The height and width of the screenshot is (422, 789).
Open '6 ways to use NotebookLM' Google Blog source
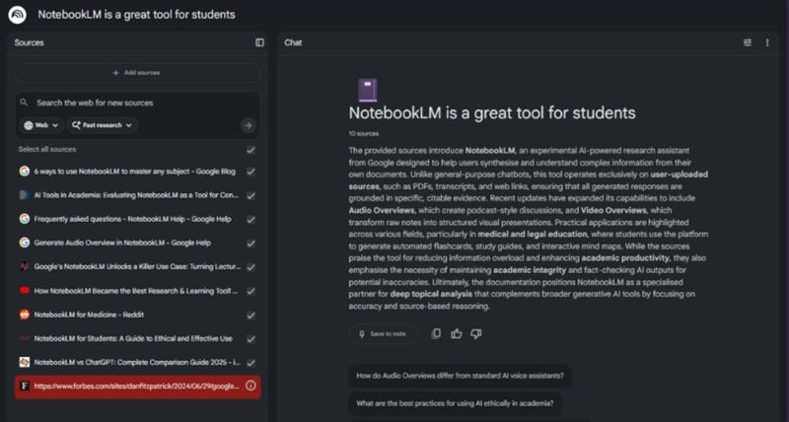coord(134,171)
